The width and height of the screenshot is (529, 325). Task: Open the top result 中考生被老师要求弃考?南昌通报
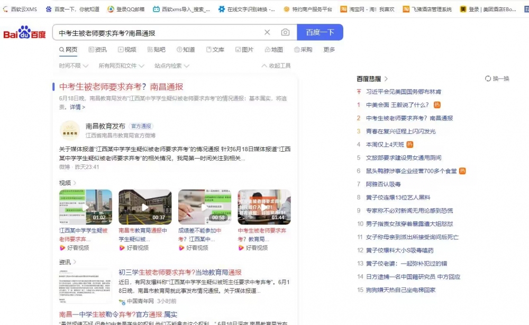121,87
